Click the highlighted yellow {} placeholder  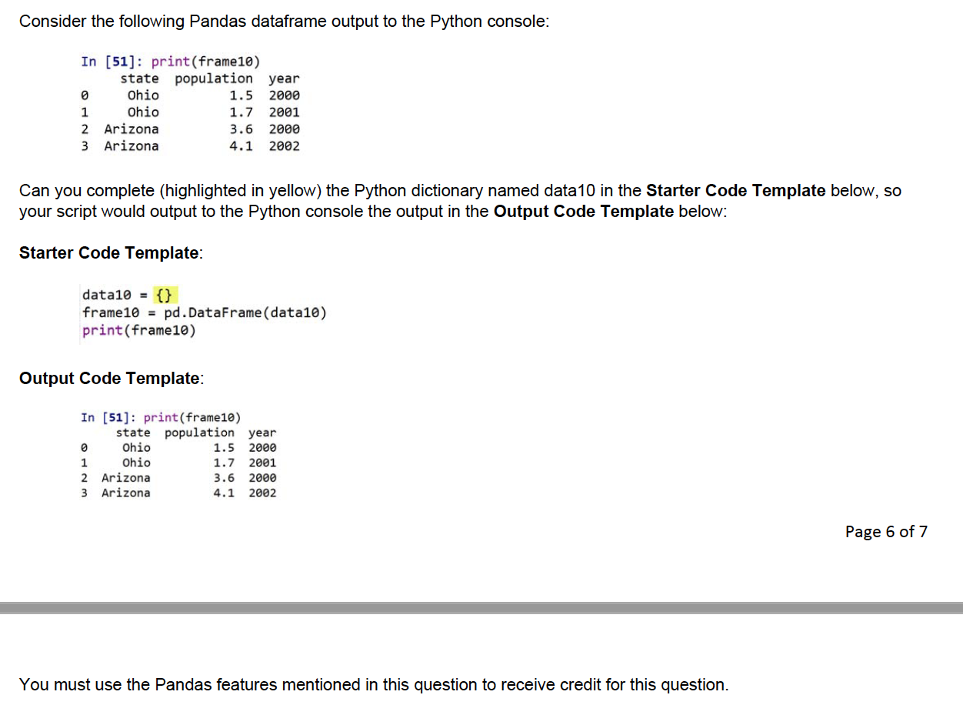(x=164, y=294)
